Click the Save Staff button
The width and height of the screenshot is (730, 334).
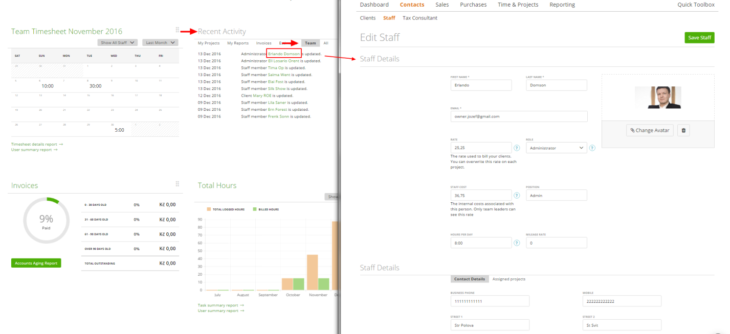700,38
